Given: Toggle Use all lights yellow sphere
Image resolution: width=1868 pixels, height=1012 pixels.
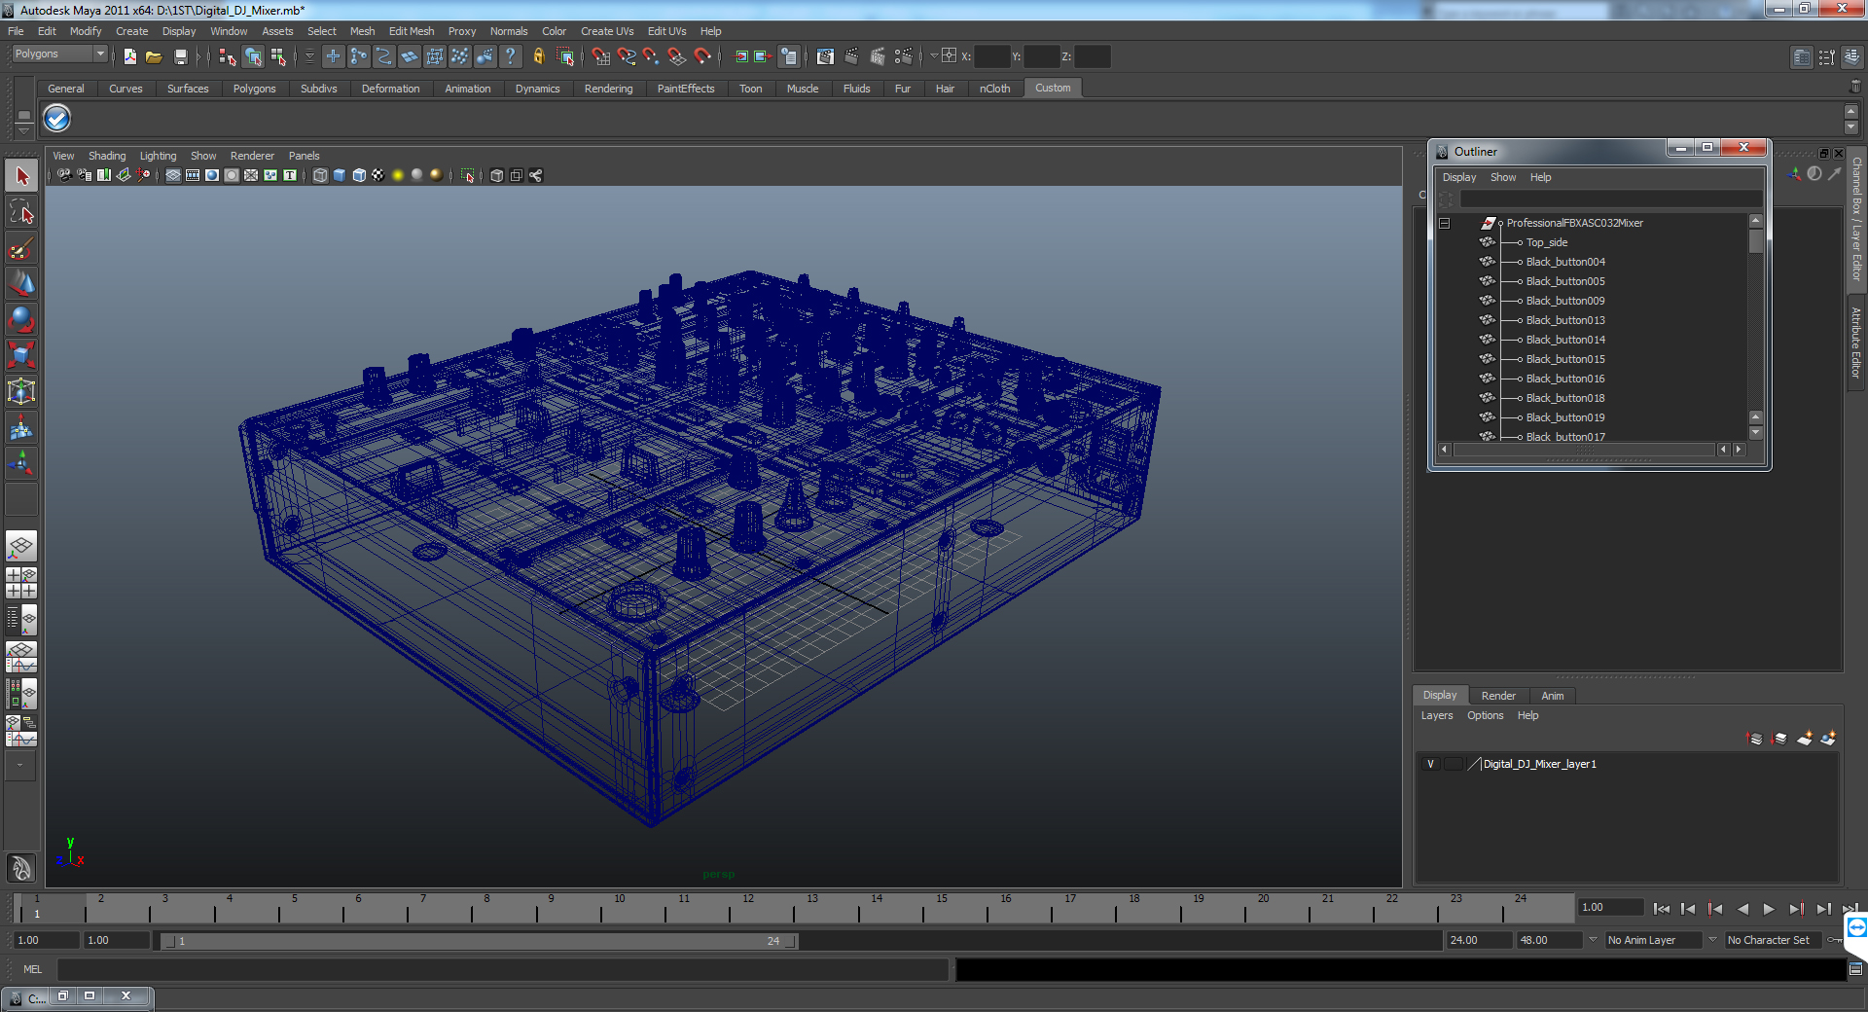Looking at the screenshot, I should (398, 175).
